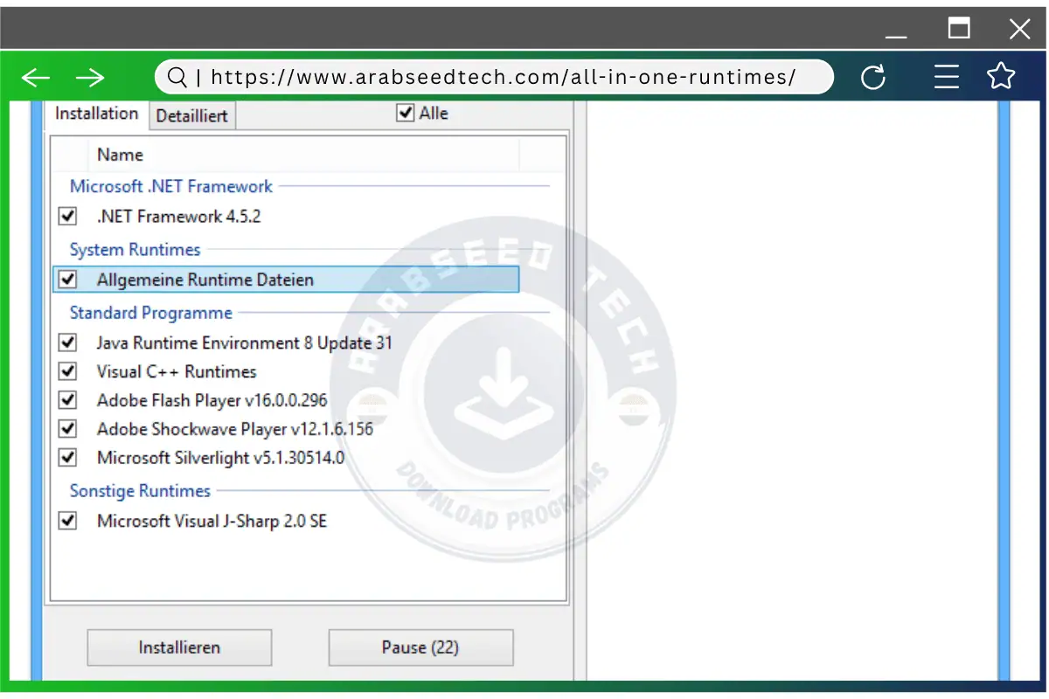1049x699 pixels.
Task: Click the browser forward arrow
Action: click(90, 78)
